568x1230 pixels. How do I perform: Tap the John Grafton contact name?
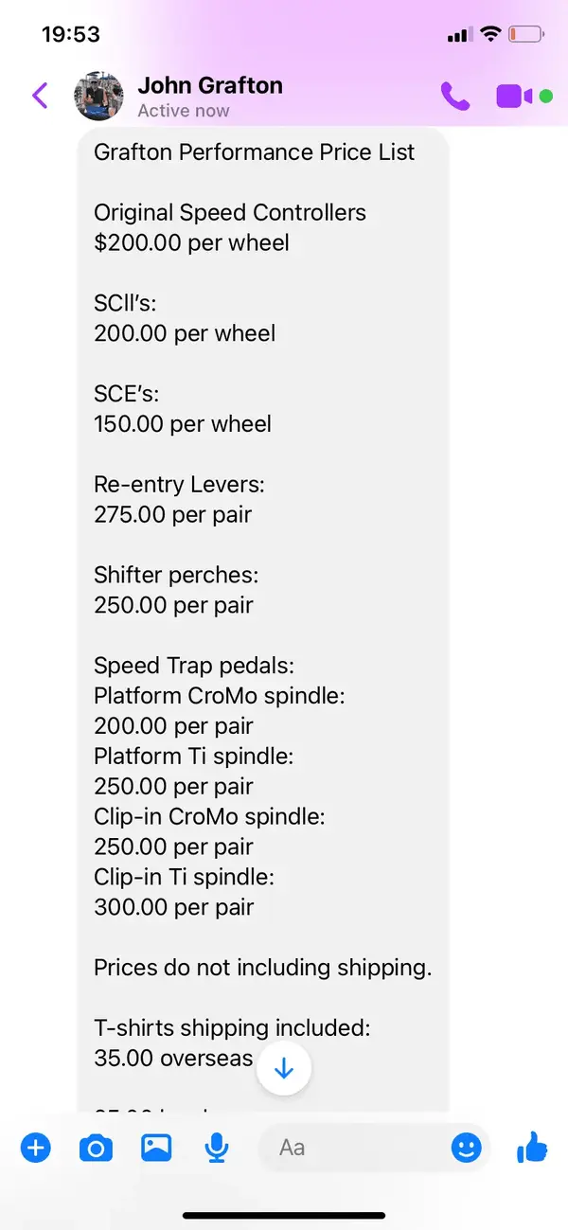pos(210,85)
